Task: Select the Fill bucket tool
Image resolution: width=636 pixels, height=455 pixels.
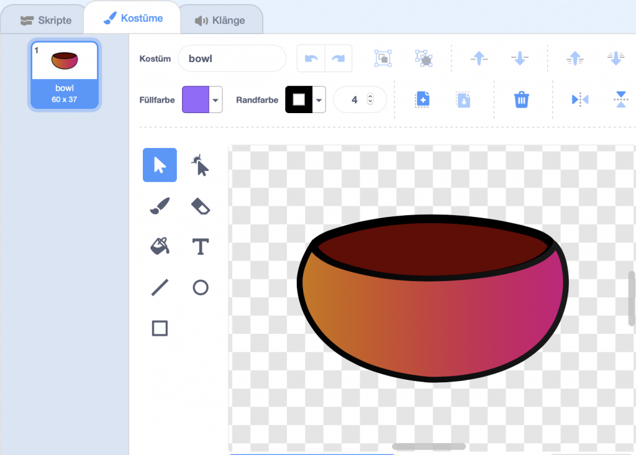Action: tap(160, 246)
